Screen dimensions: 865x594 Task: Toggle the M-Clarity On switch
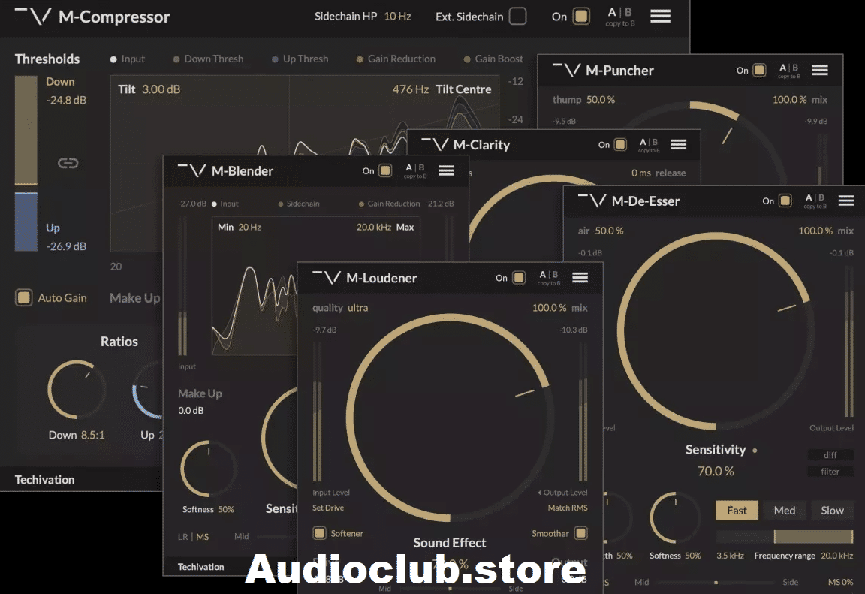click(620, 144)
